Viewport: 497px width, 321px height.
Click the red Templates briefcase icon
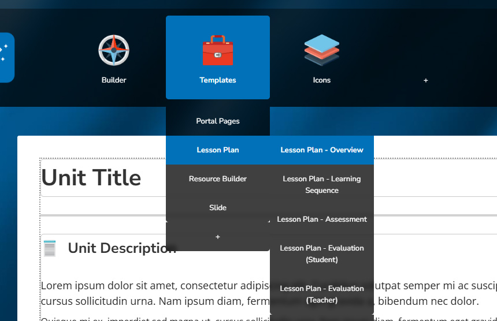(x=217, y=51)
